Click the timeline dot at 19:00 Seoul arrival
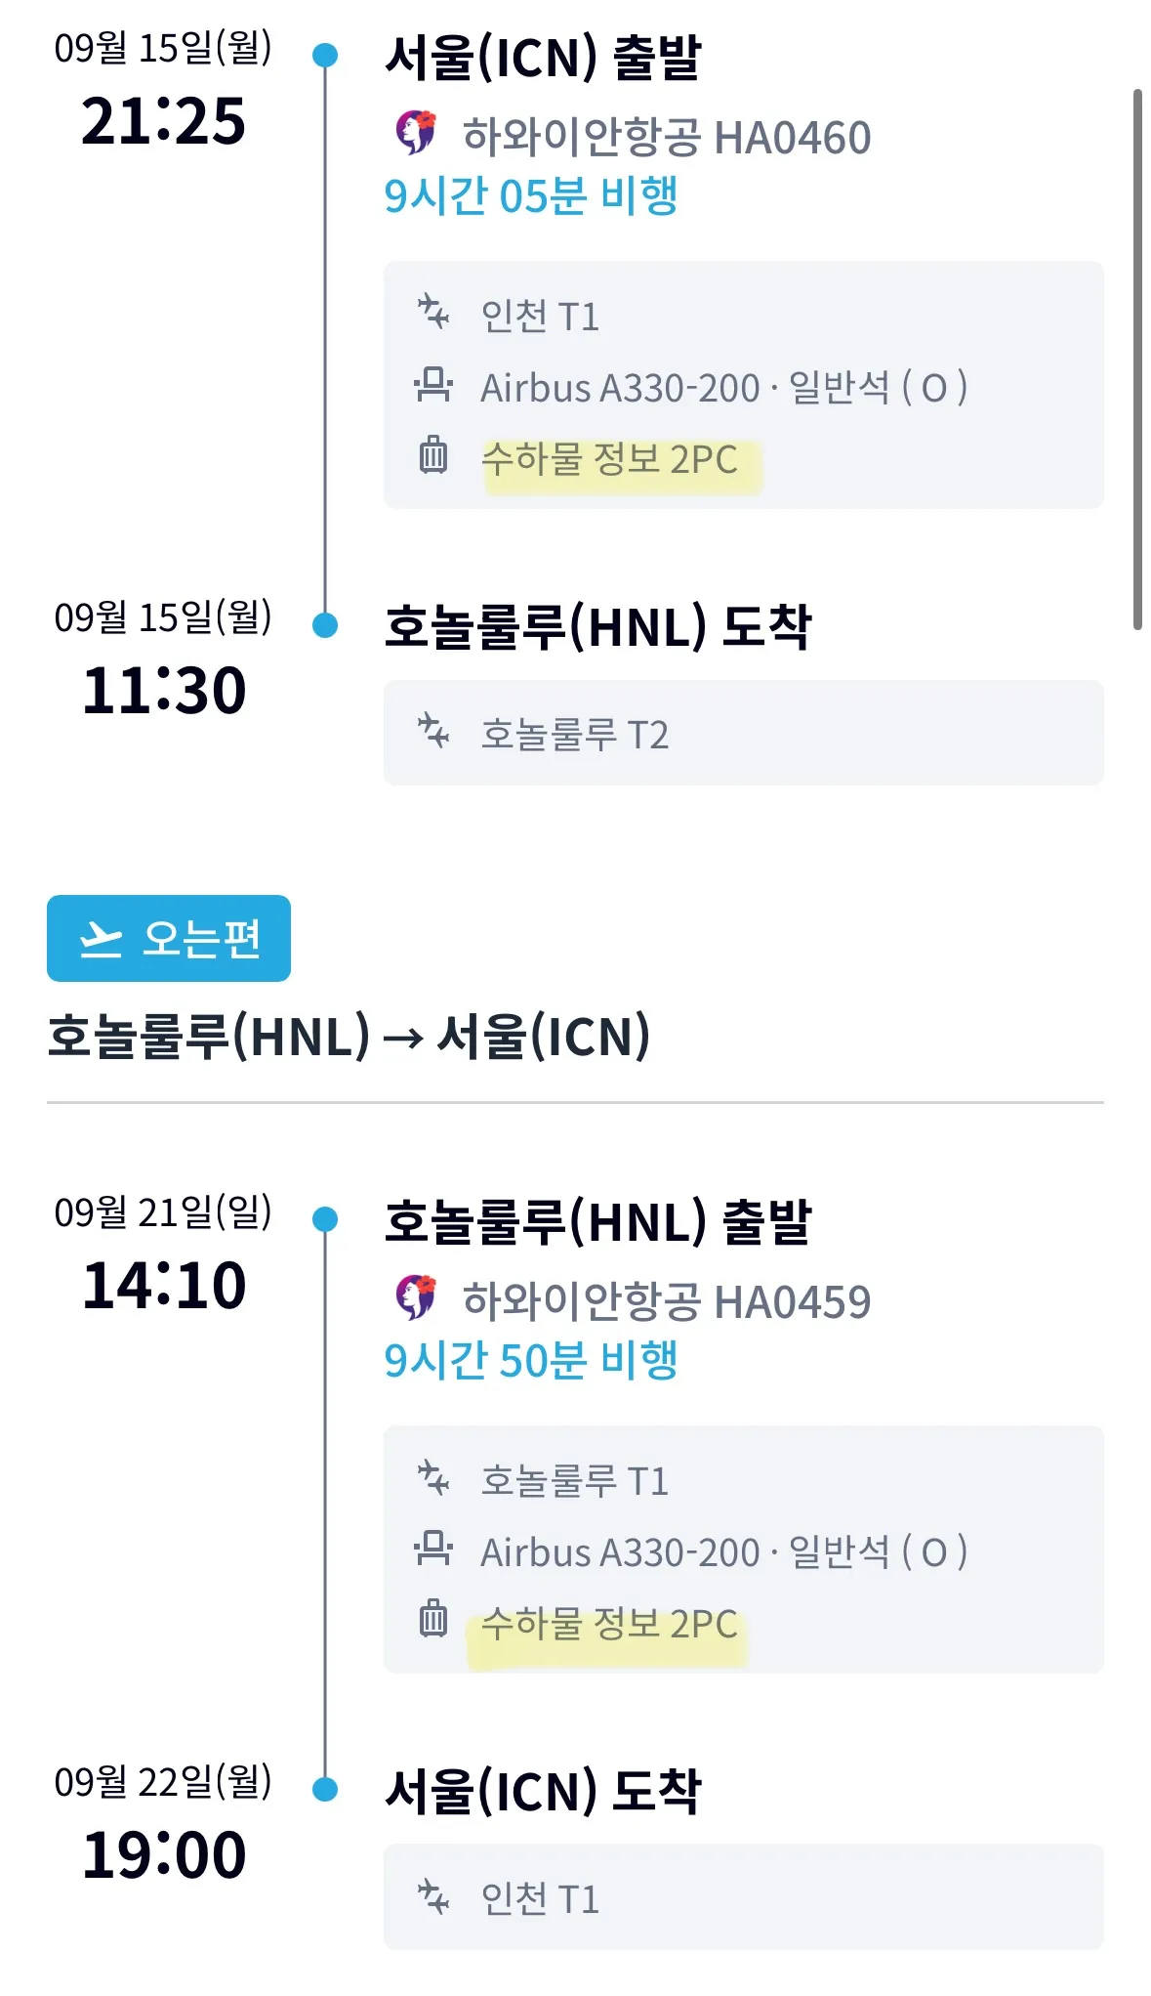This screenshot has width=1151, height=1996. [325, 1789]
